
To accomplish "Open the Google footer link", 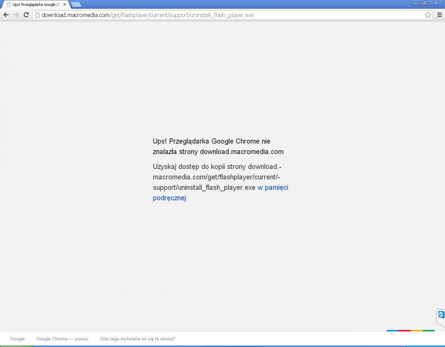I will click(17, 339).
